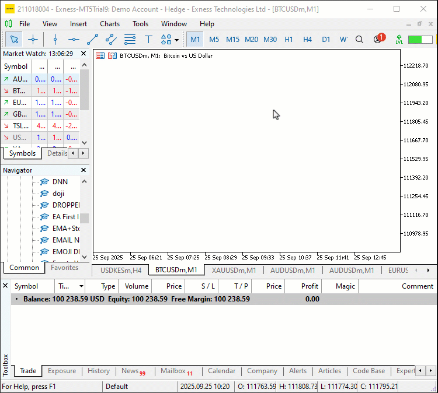Draw a horizontal line
This screenshot has height=393, width=438.
coord(74,39)
